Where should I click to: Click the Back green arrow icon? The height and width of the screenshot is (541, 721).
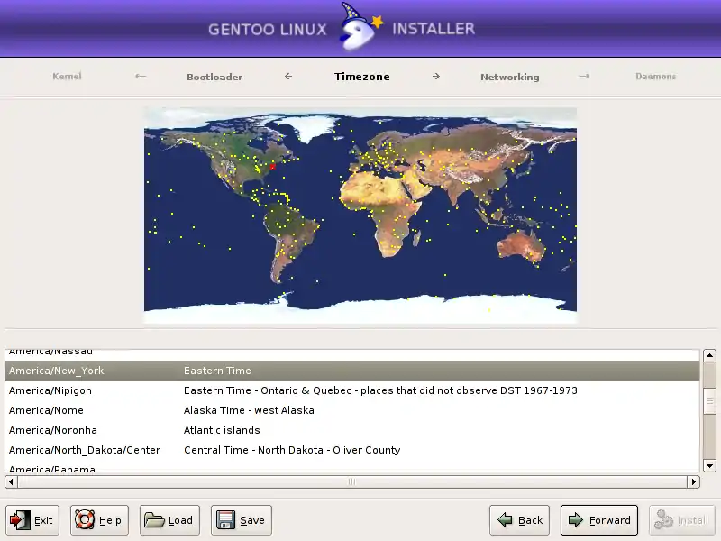(505, 520)
